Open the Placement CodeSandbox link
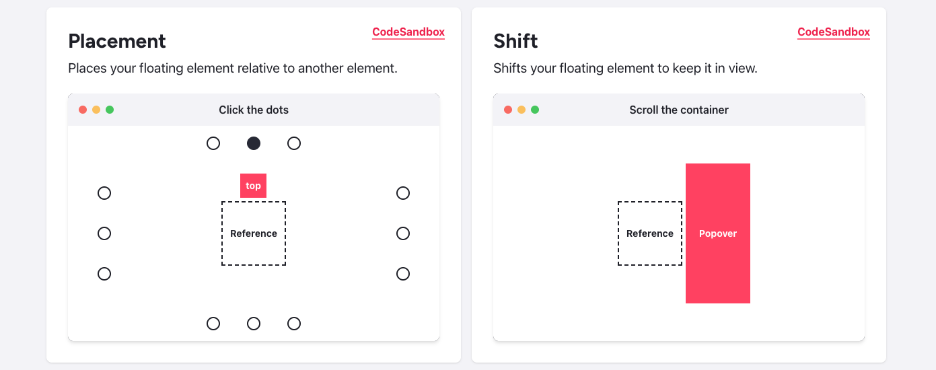 pyautogui.click(x=408, y=32)
